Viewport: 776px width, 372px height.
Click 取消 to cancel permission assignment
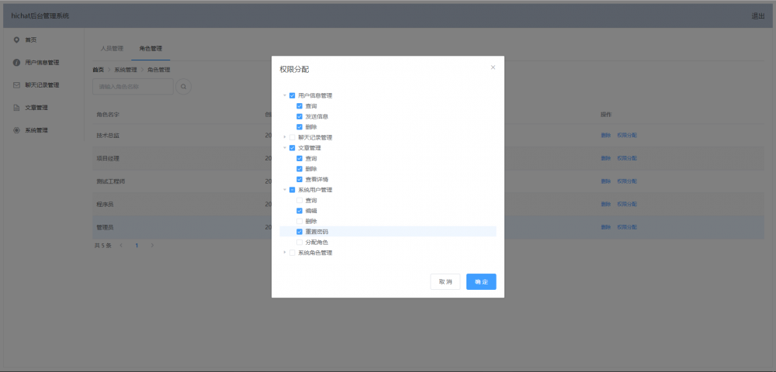[x=445, y=281]
